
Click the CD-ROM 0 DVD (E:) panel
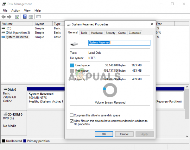point(14,123)
